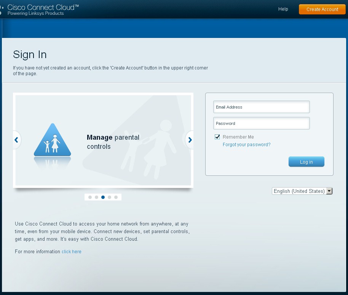Image resolution: width=348 pixels, height=295 pixels.
Task: Click the Log in button
Action: tap(306, 162)
